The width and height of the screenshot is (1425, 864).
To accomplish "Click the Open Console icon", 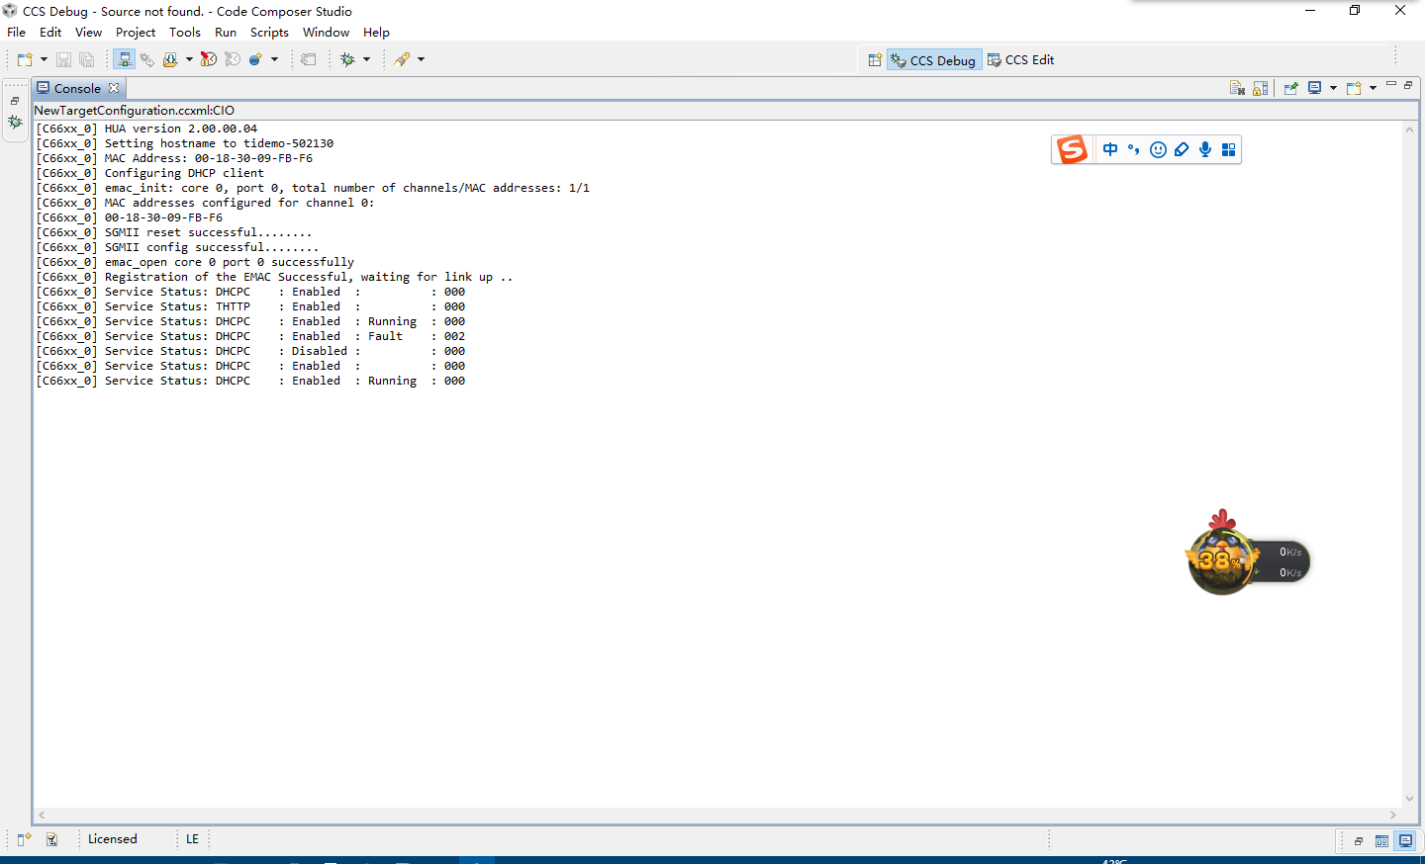I will click(x=1354, y=88).
